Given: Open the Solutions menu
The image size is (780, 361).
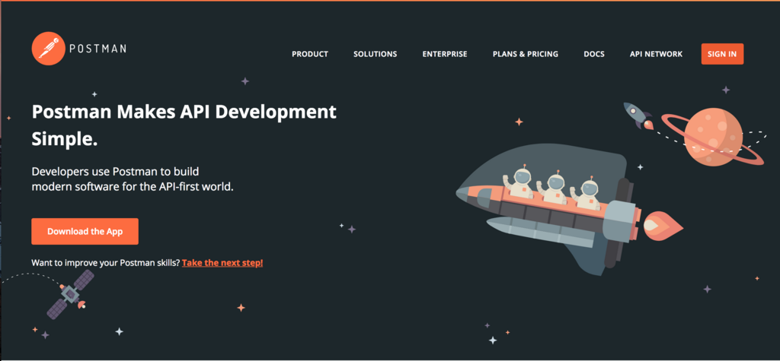Looking at the screenshot, I should tap(375, 54).
